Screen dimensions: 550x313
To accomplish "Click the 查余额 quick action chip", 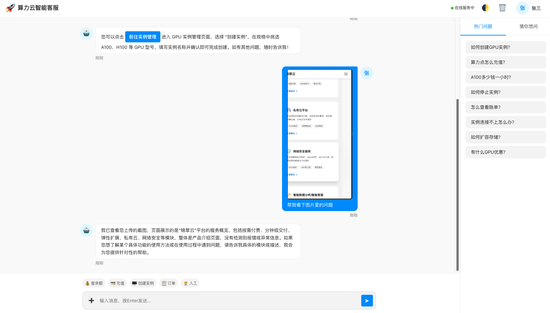I will coord(94,283).
